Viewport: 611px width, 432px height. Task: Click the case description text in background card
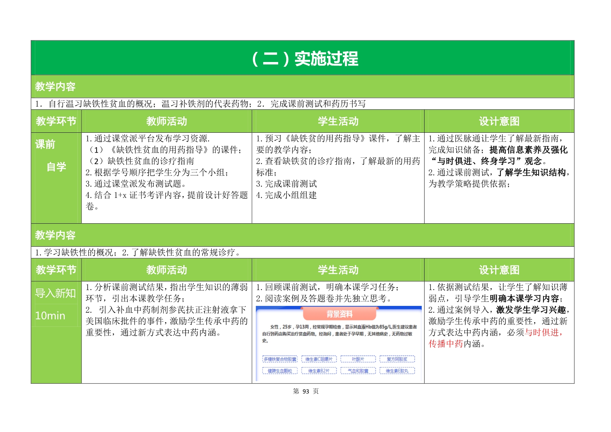339,333
